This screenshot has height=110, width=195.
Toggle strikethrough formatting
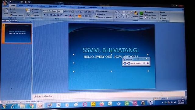pos(55,15)
